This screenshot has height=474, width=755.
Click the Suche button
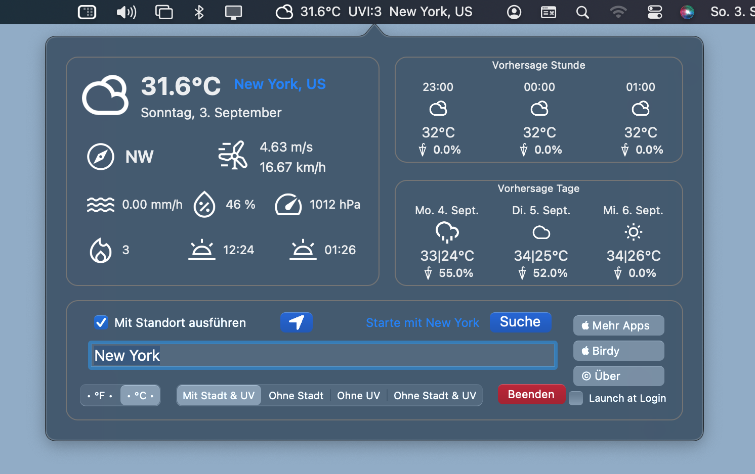(520, 322)
